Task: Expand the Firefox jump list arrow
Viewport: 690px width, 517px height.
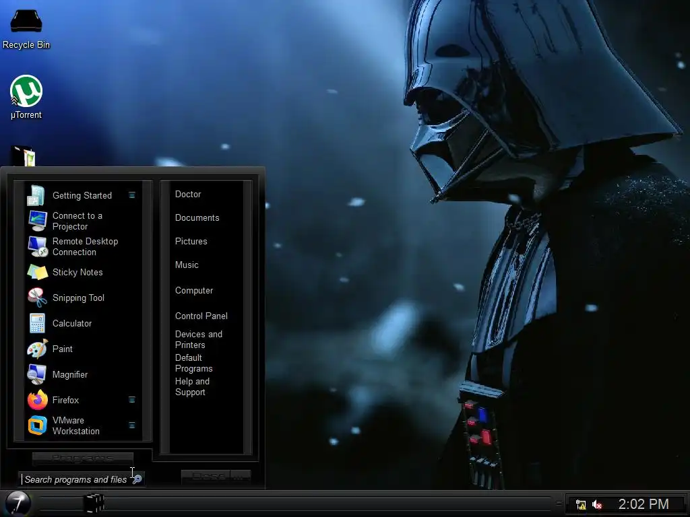Action: (131, 400)
